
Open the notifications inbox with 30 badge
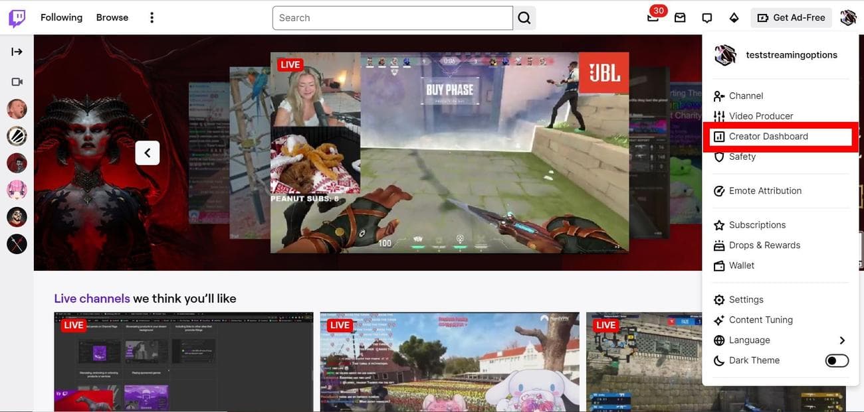[x=653, y=18]
